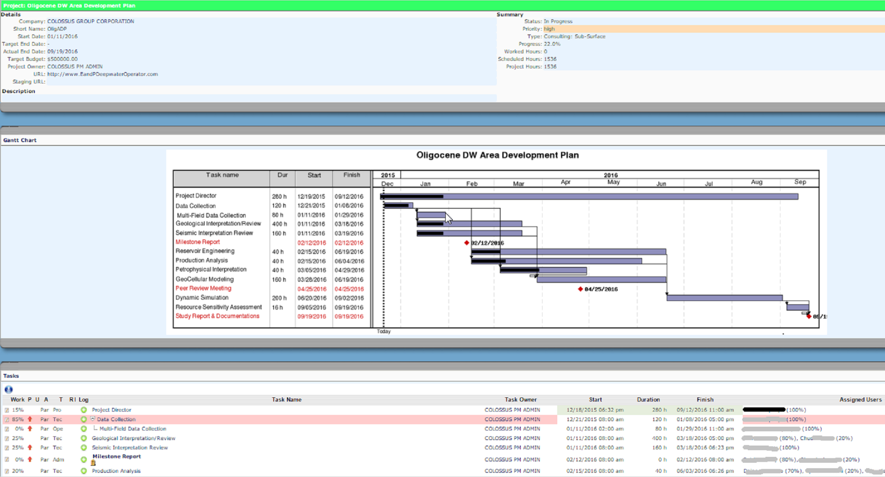Toggle the checkbox on the Project Director row
The width and height of the screenshot is (885, 477).
click(x=7, y=410)
